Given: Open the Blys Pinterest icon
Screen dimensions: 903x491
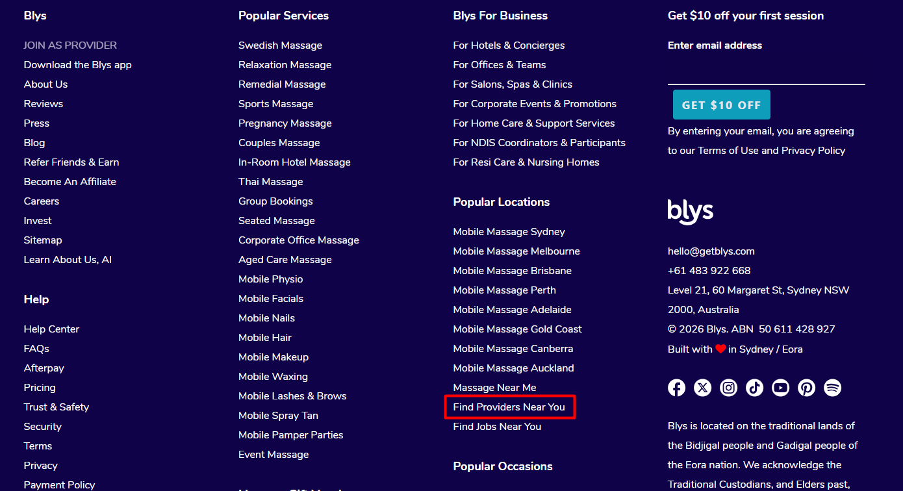Looking at the screenshot, I should pyautogui.click(x=806, y=388).
